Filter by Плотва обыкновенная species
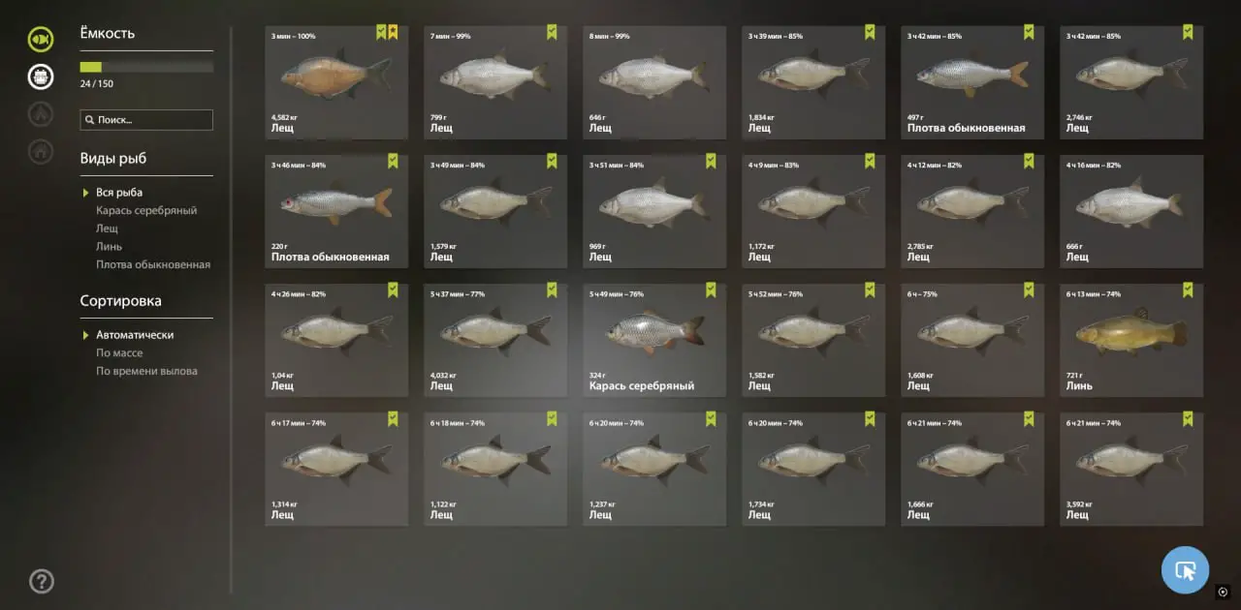The height and width of the screenshot is (610, 1241). (x=153, y=264)
